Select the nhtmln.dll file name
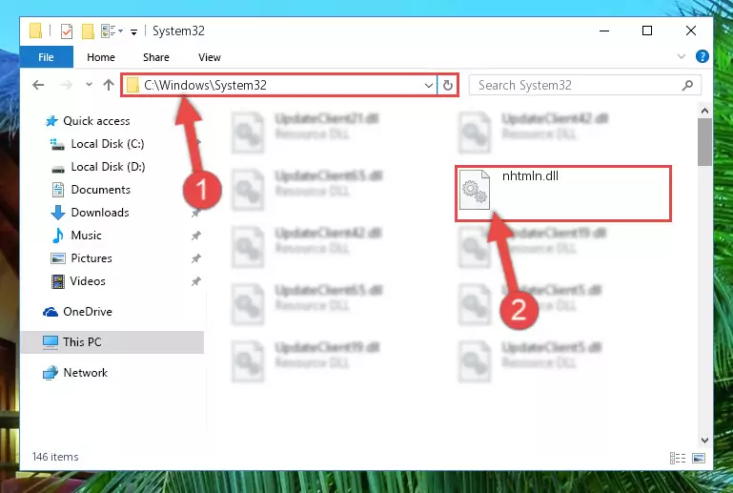The image size is (733, 493). (530, 175)
